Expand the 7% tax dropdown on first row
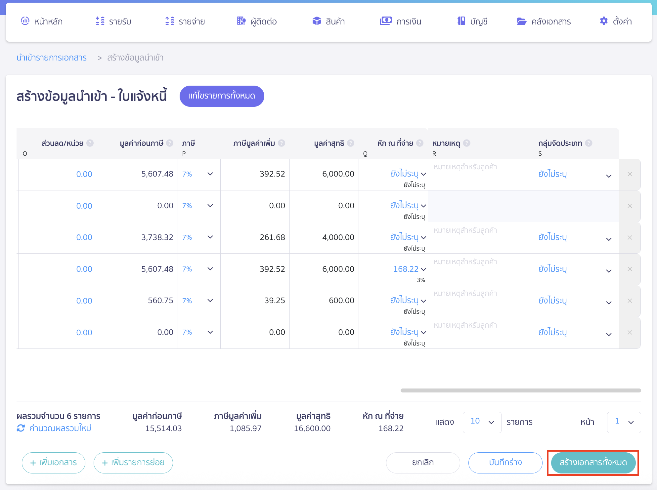Screen dimensions: 657x490 [210, 174]
